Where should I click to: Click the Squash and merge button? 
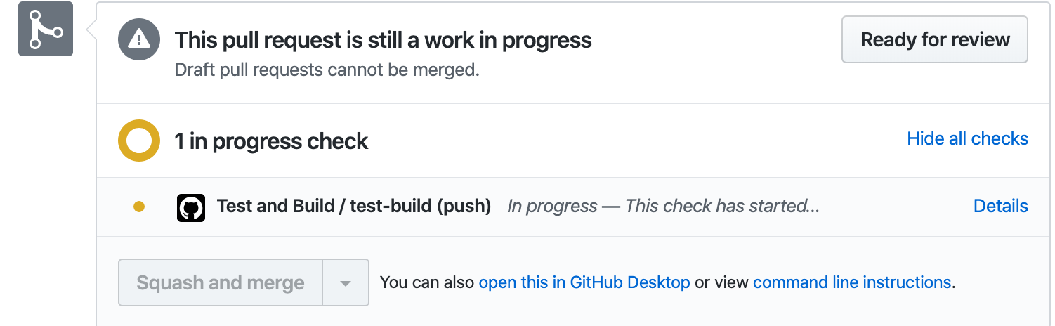point(221,282)
